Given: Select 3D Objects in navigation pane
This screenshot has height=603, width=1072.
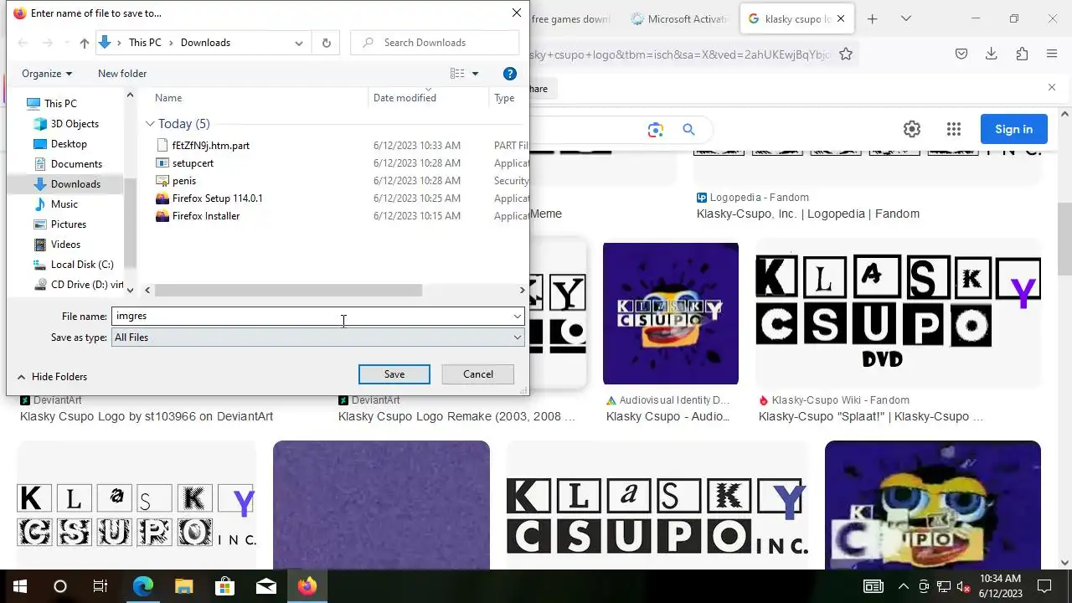Looking at the screenshot, I should click(x=74, y=124).
